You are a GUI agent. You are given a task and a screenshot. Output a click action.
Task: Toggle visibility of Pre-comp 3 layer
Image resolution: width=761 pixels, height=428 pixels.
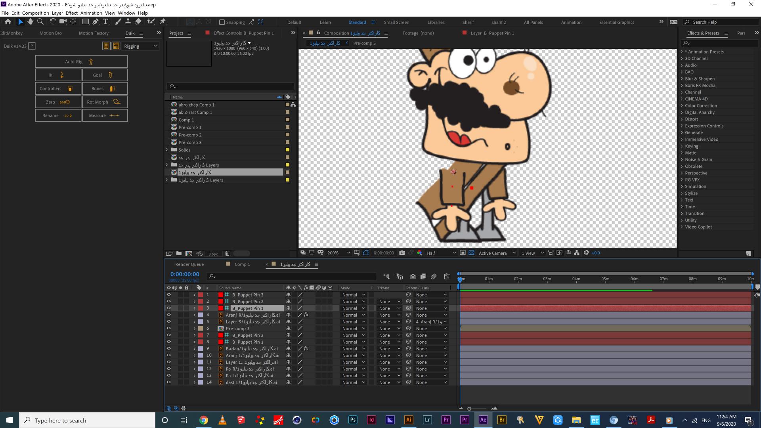(169, 328)
